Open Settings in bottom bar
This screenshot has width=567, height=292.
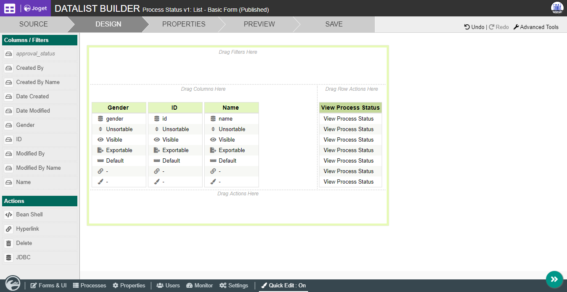click(x=234, y=286)
